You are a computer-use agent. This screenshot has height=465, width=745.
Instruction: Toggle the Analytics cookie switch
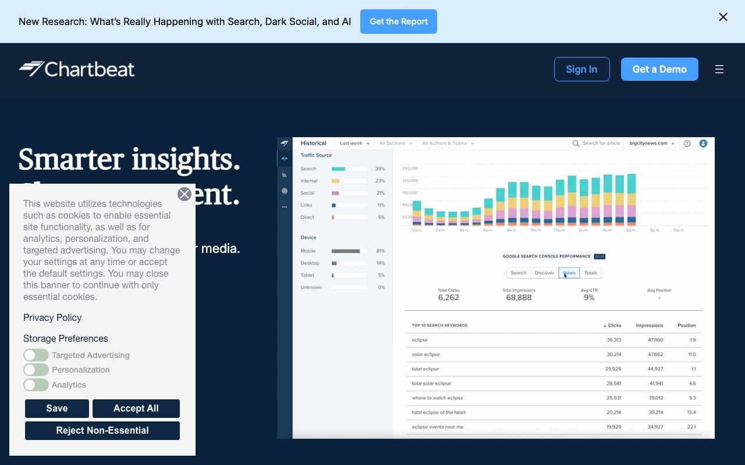36,385
